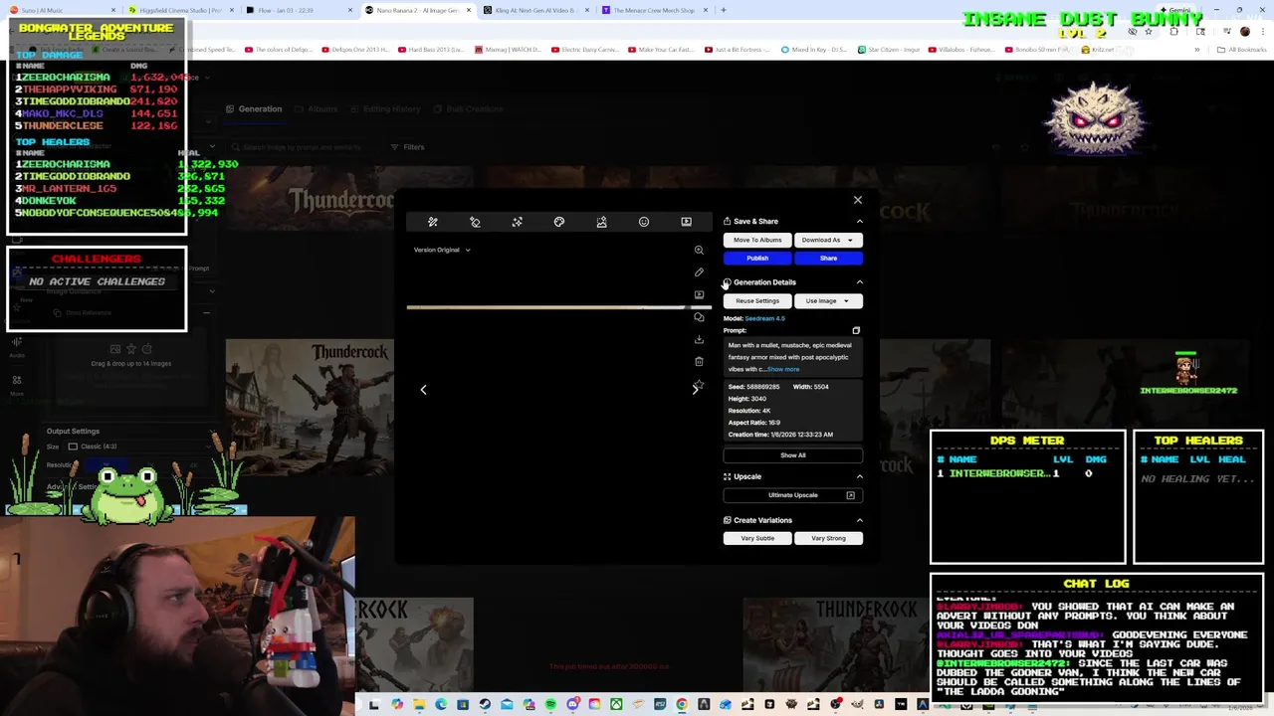The image size is (1274, 716).
Task: Select the magic wand edit tool
Action: pos(433,222)
